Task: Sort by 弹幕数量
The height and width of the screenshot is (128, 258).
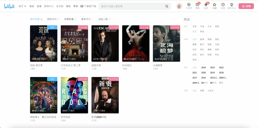Action: coord(70,19)
